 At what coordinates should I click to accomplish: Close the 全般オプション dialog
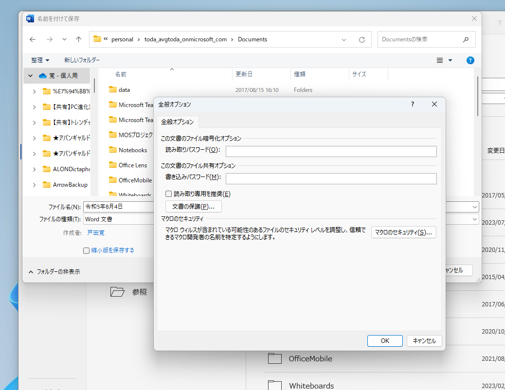[x=434, y=105]
